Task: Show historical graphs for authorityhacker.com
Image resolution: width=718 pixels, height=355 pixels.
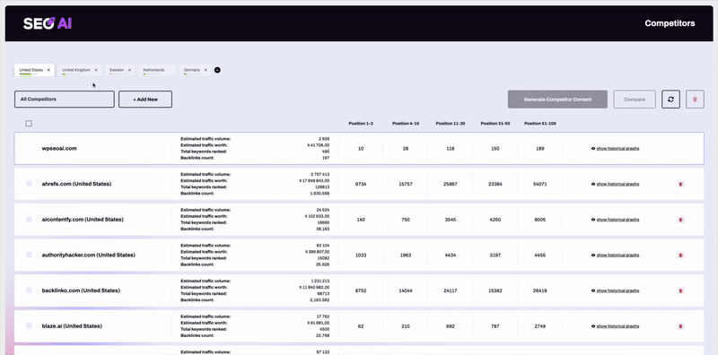Action: tap(615, 255)
